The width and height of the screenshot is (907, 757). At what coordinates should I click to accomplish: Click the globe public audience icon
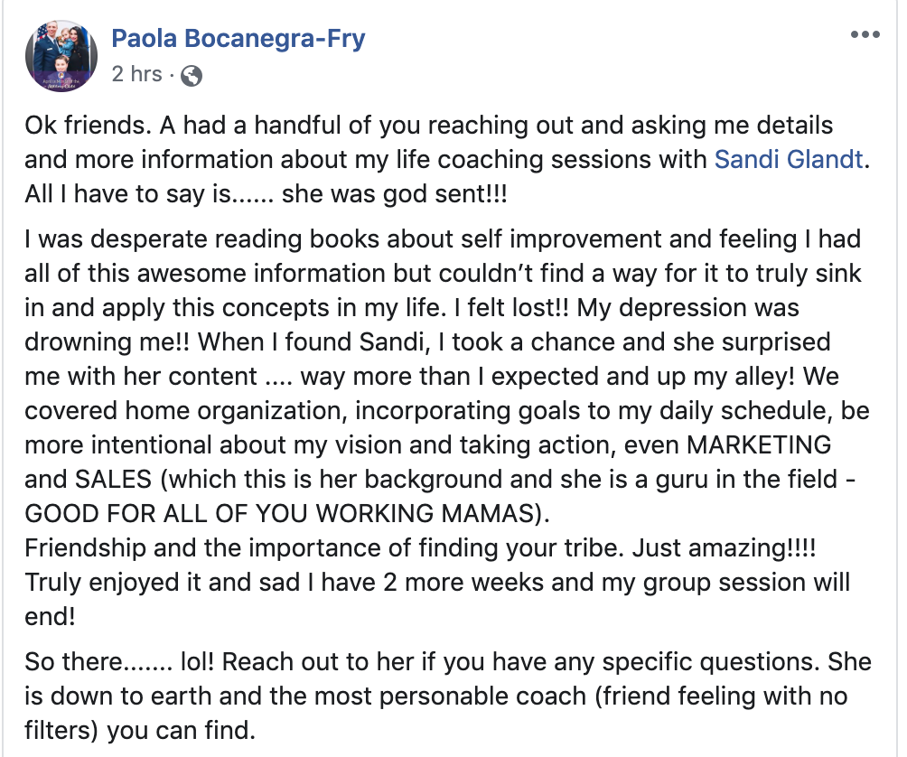(192, 76)
